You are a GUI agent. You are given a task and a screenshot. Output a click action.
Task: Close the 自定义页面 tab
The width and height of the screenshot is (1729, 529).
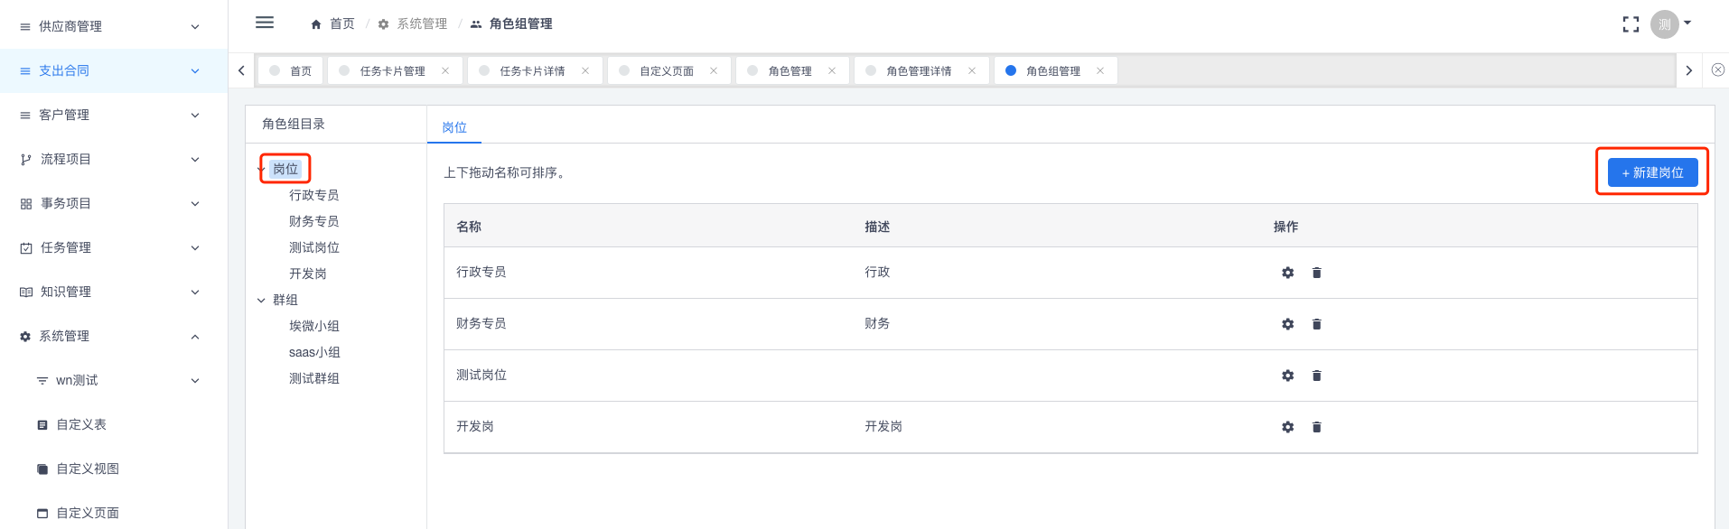(714, 70)
